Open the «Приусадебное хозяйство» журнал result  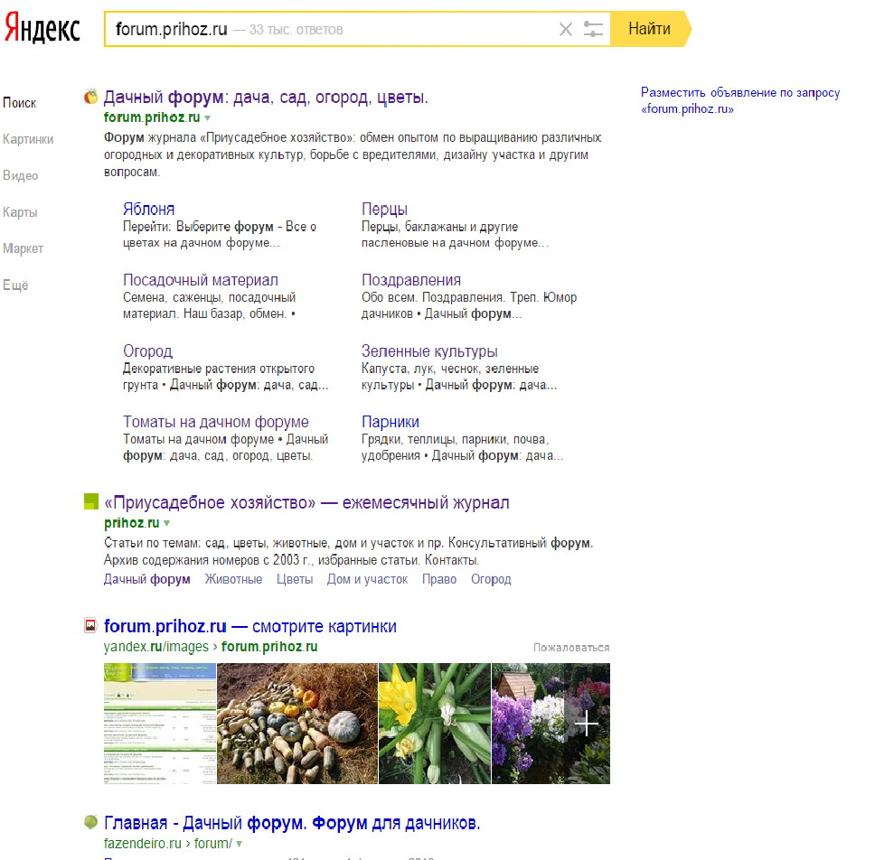pyautogui.click(x=307, y=502)
